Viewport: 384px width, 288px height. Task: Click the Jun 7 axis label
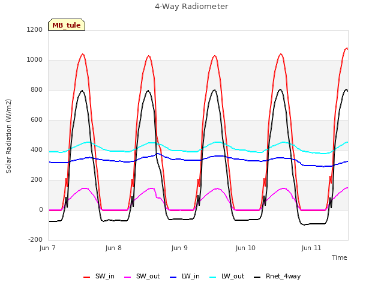point(47,248)
